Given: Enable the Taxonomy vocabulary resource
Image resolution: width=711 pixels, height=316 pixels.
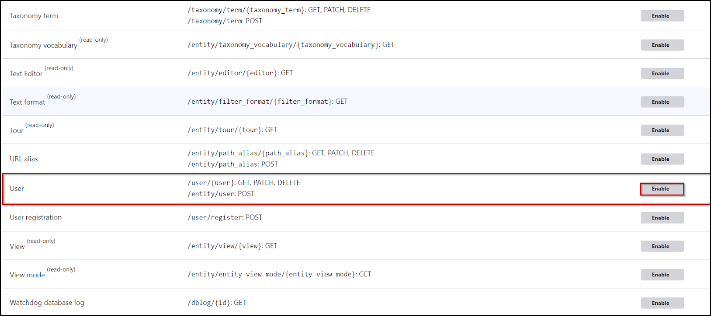Looking at the screenshot, I should pos(662,45).
